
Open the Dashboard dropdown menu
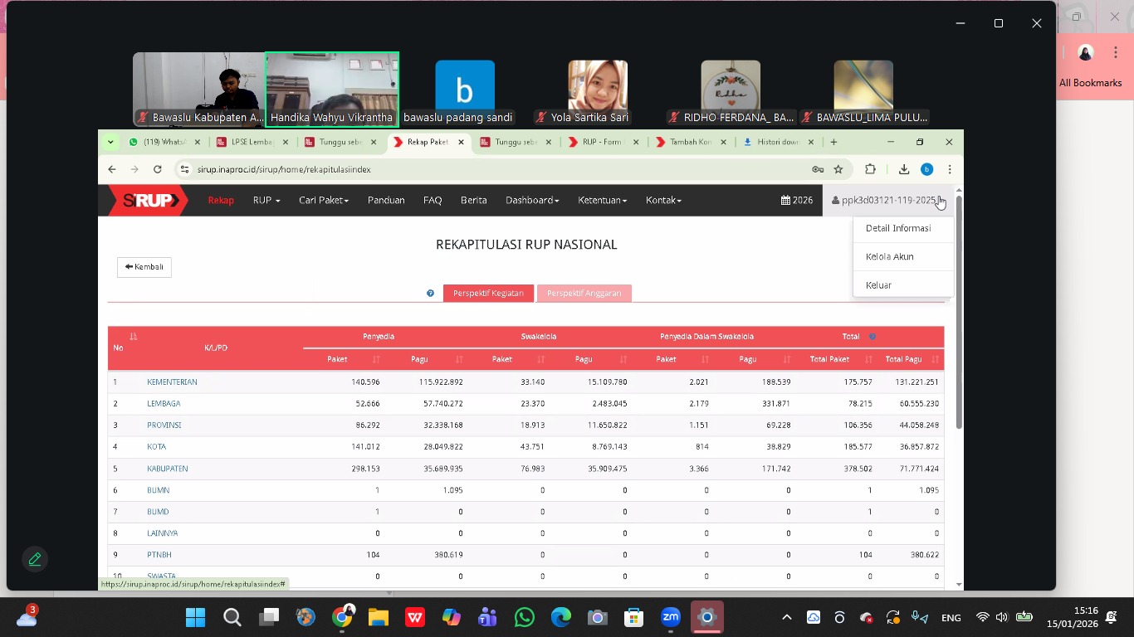(531, 200)
